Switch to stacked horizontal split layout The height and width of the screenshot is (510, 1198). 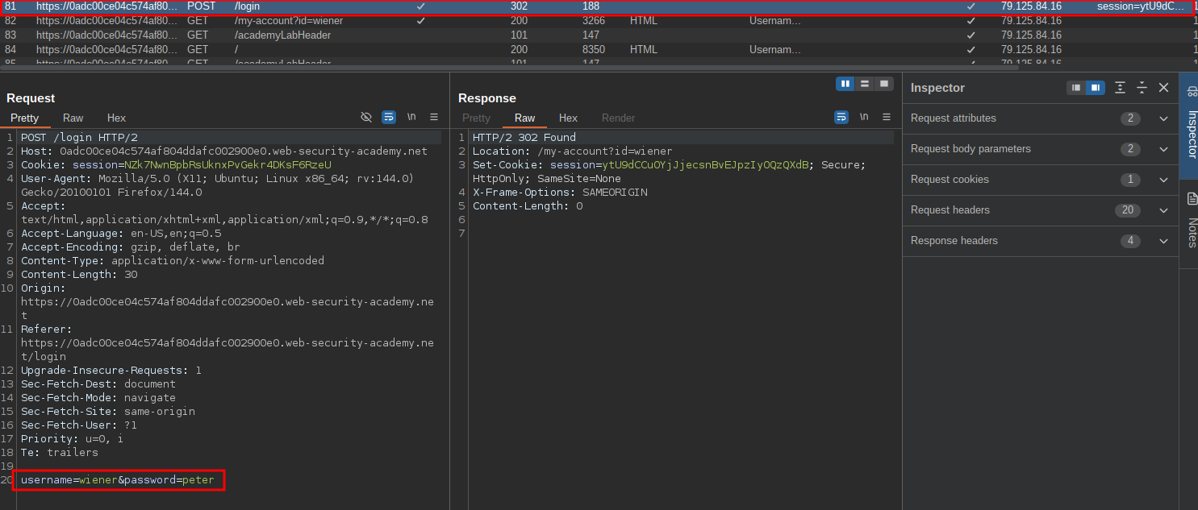coord(865,84)
